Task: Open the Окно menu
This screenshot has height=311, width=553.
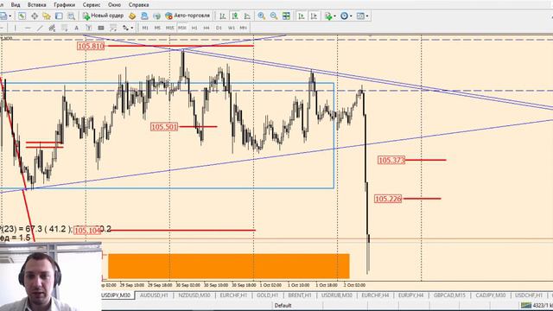Action: click(114, 5)
